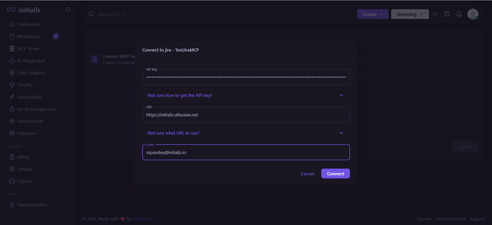Open the notifications bell icon

459,14
